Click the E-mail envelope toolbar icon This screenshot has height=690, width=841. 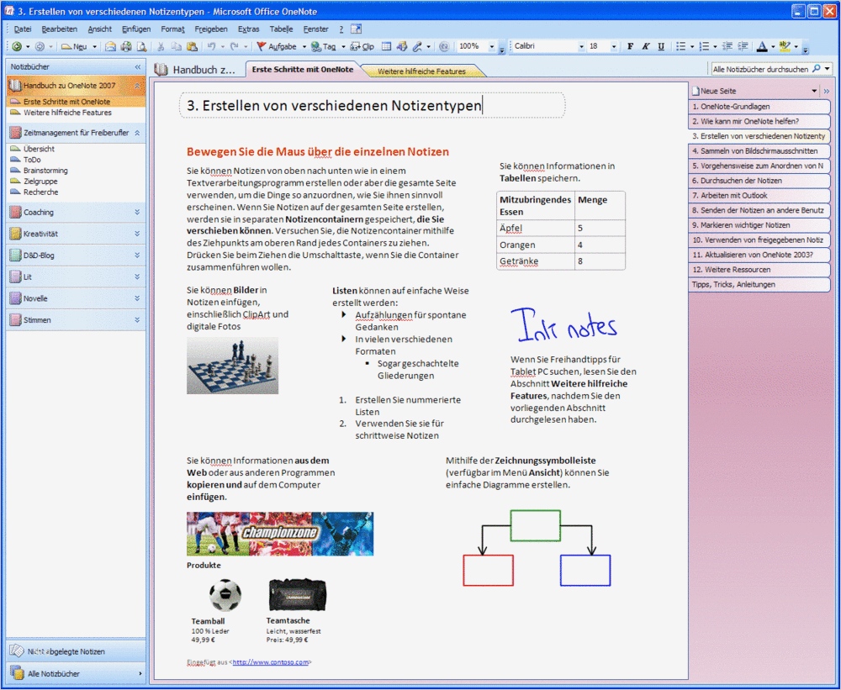point(110,46)
